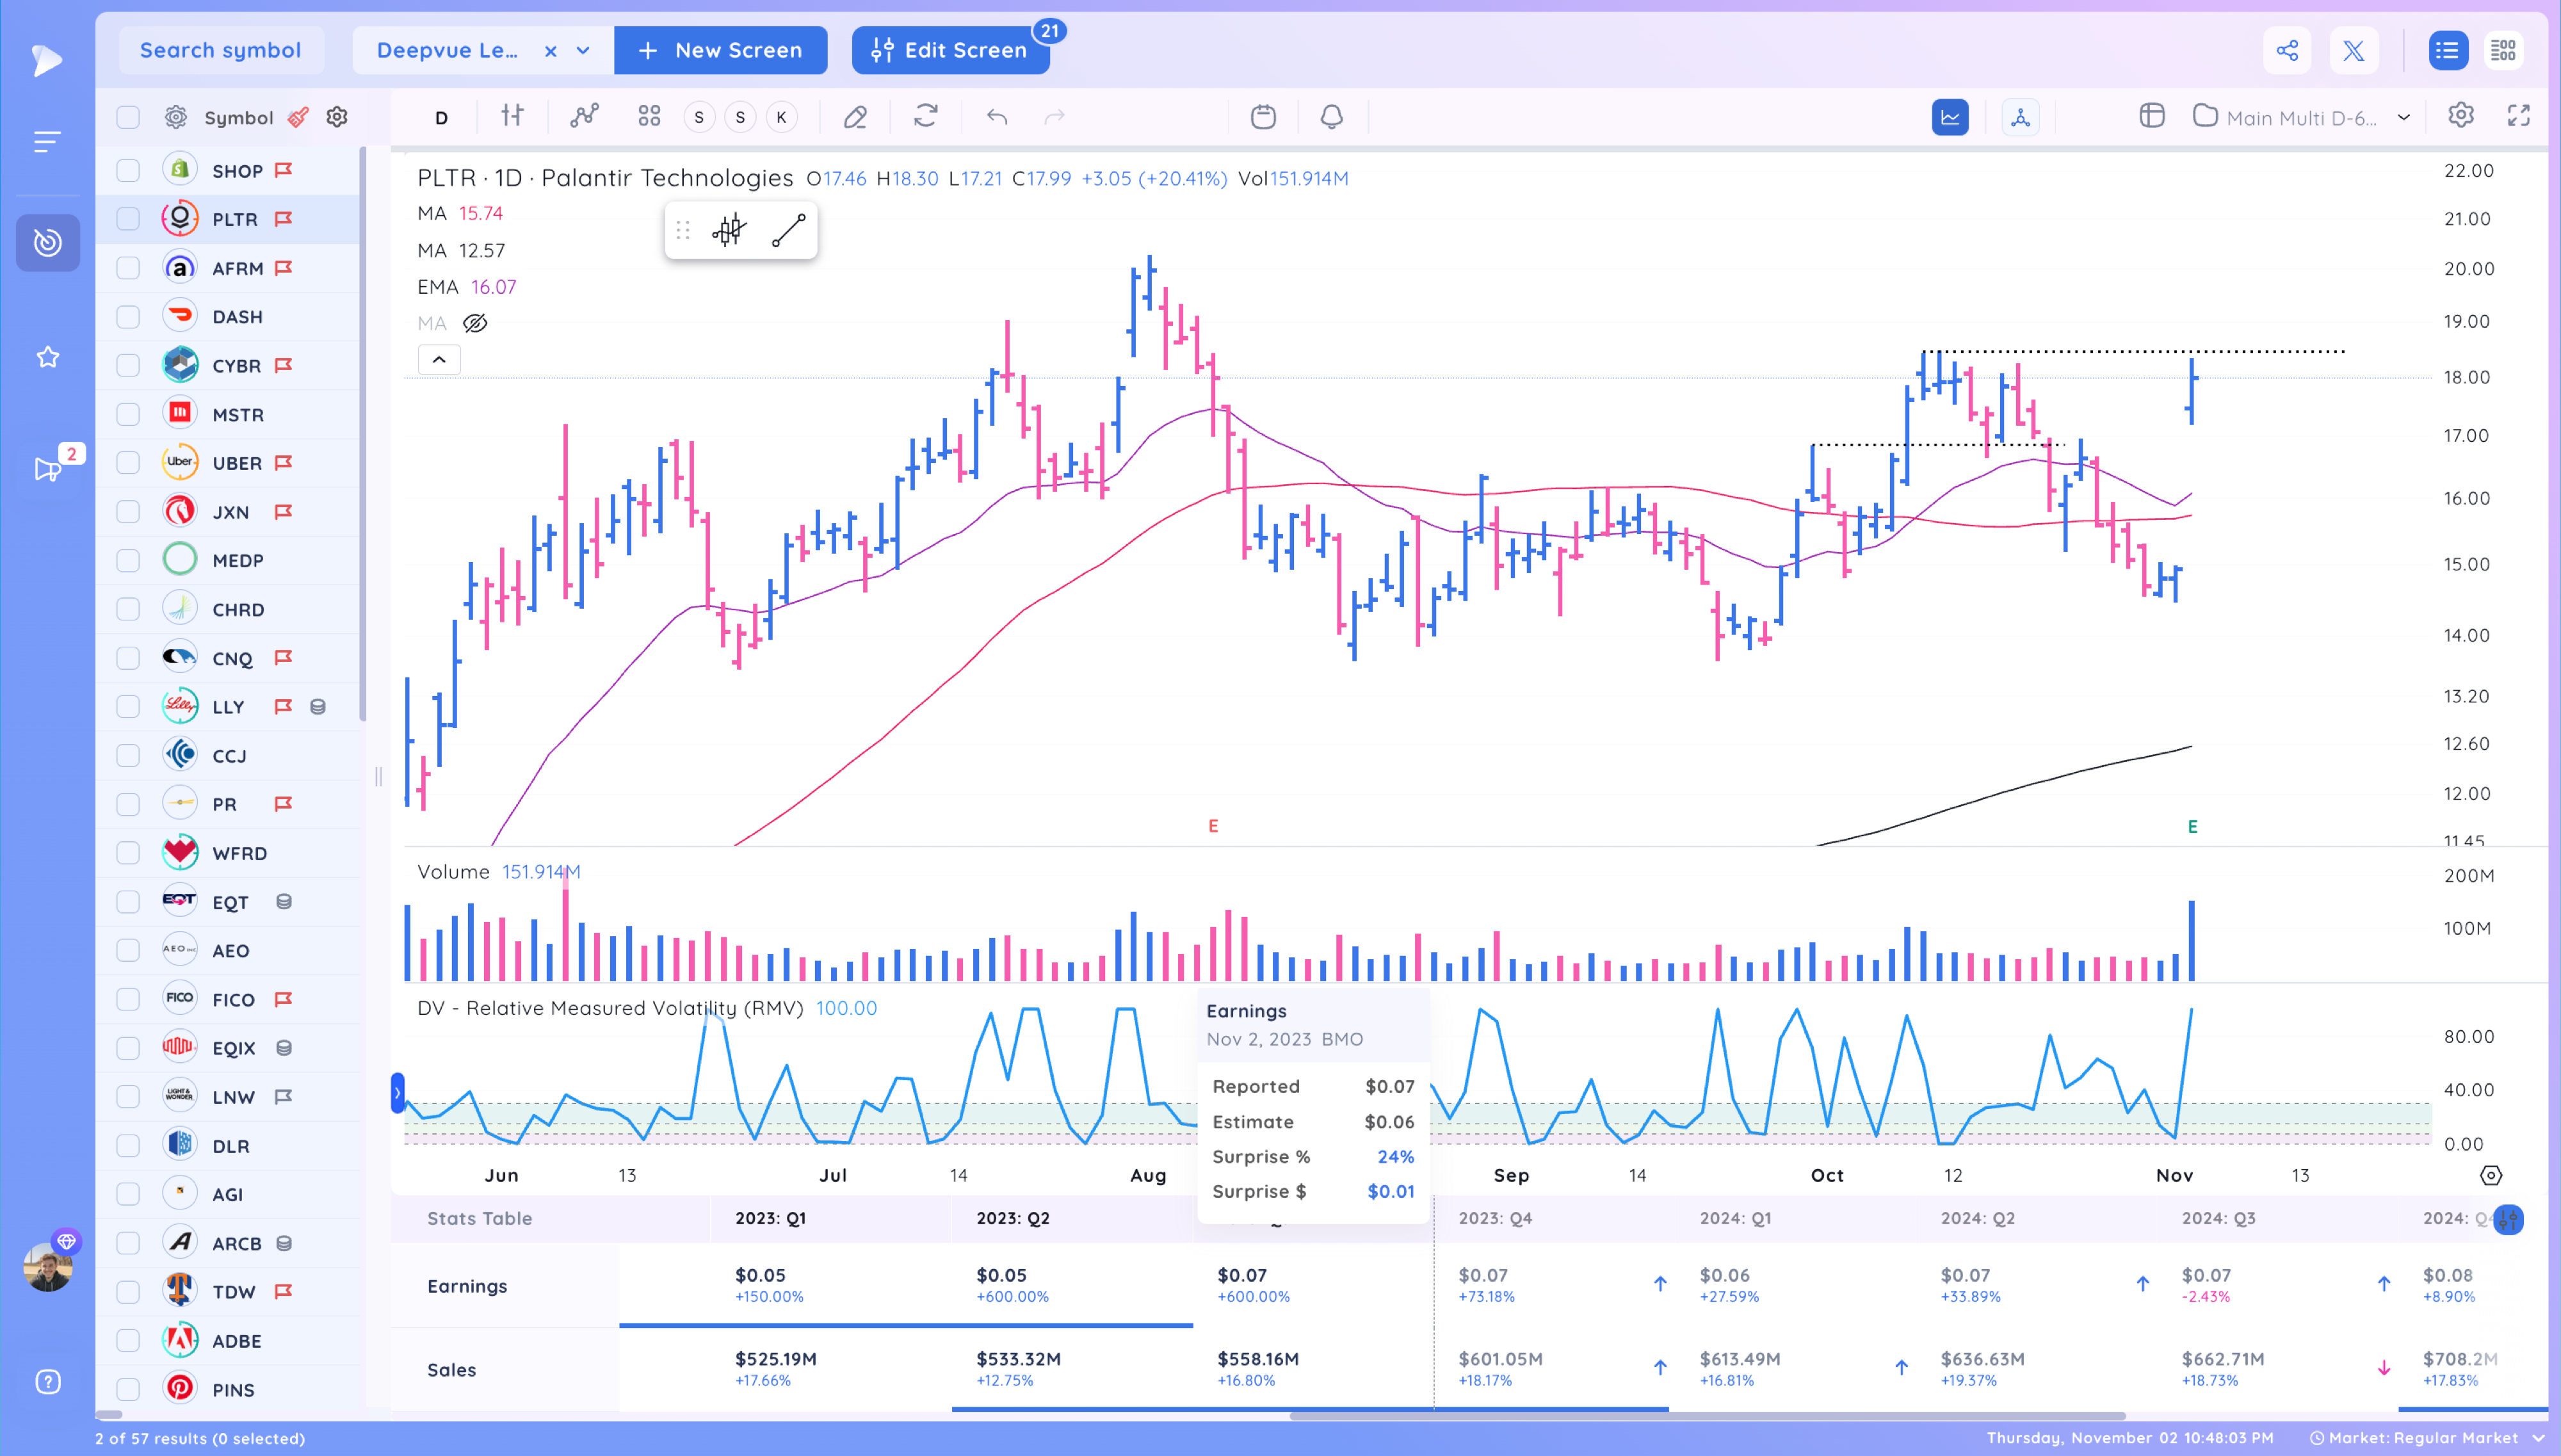
Task: Open the screener radar sidebar icon
Action: click(48, 242)
